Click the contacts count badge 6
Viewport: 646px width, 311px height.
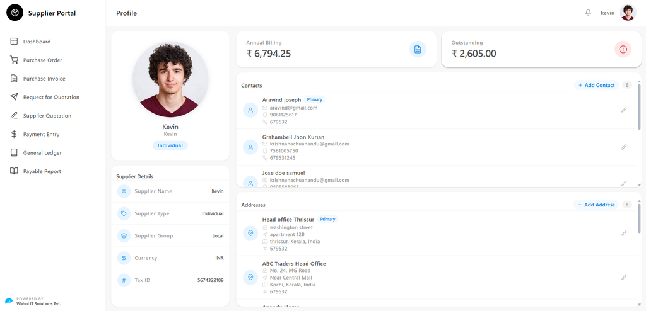(627, 85)
